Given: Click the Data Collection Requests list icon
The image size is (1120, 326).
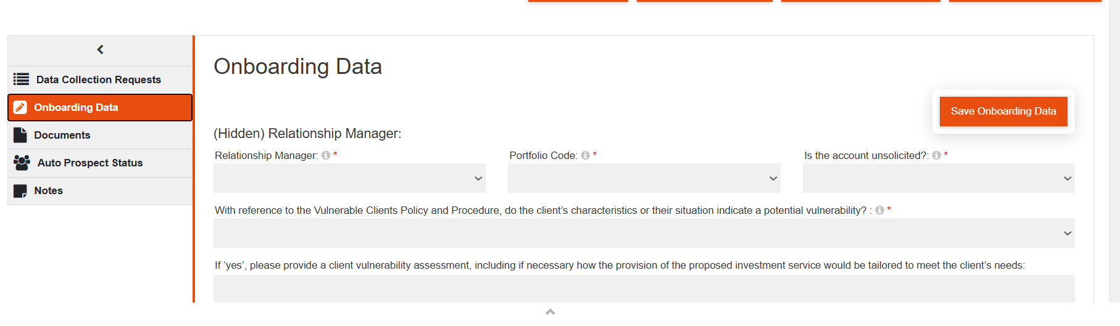Looking at the screenshot, I should (x=21, y=79).
